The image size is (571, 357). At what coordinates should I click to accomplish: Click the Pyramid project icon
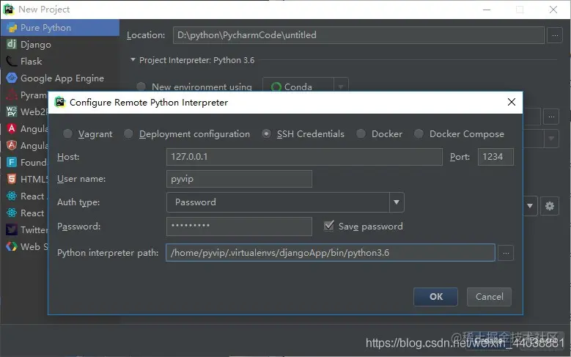[x=12, y=95]
